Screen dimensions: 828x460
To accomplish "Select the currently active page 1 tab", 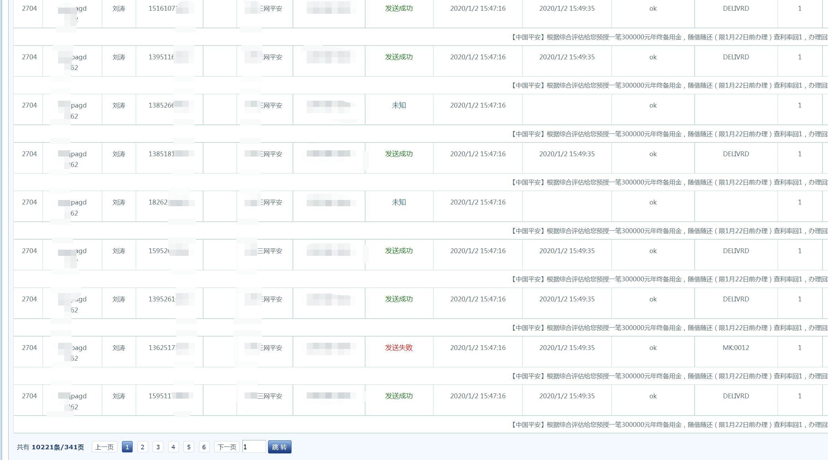I will click(x=127, y=447).
